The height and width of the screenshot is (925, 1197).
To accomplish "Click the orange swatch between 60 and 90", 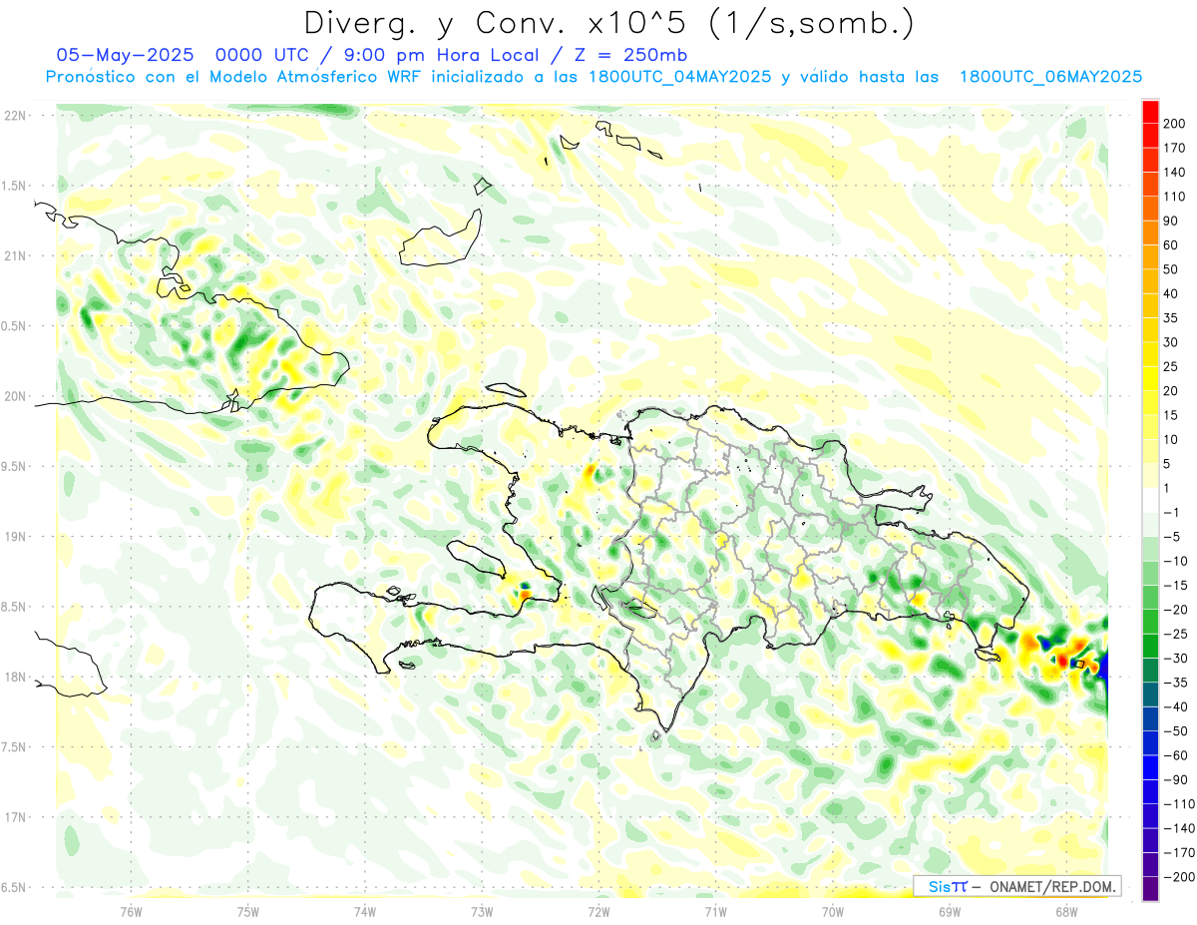I will (x=1151, y=232).
